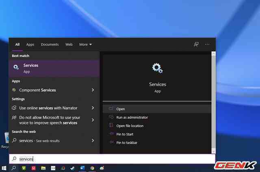The height and width of the screenshot is (172, 260).
Task: Click the Pin to taskbar pin icon
Action: coord(111,142)
